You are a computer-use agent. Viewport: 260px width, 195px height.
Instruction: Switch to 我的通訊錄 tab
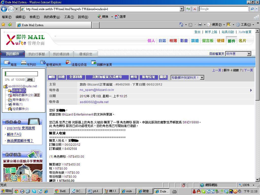tap(61, 54)
